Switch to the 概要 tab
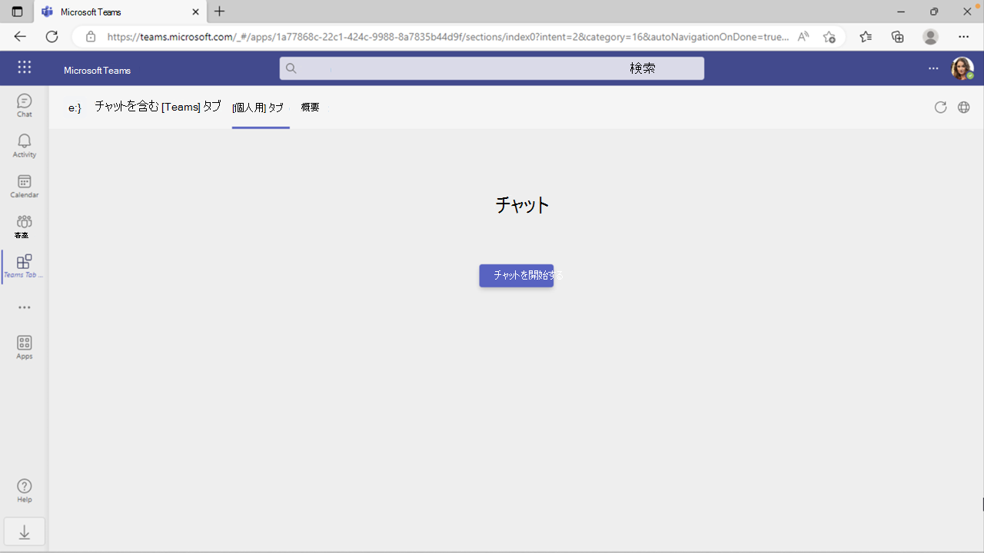 point(310,108)
